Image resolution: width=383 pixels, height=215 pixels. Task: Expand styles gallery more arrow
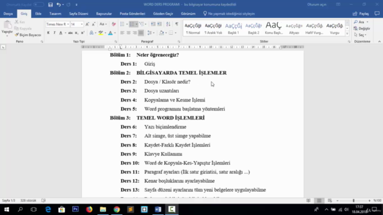[x=347, y=34]
